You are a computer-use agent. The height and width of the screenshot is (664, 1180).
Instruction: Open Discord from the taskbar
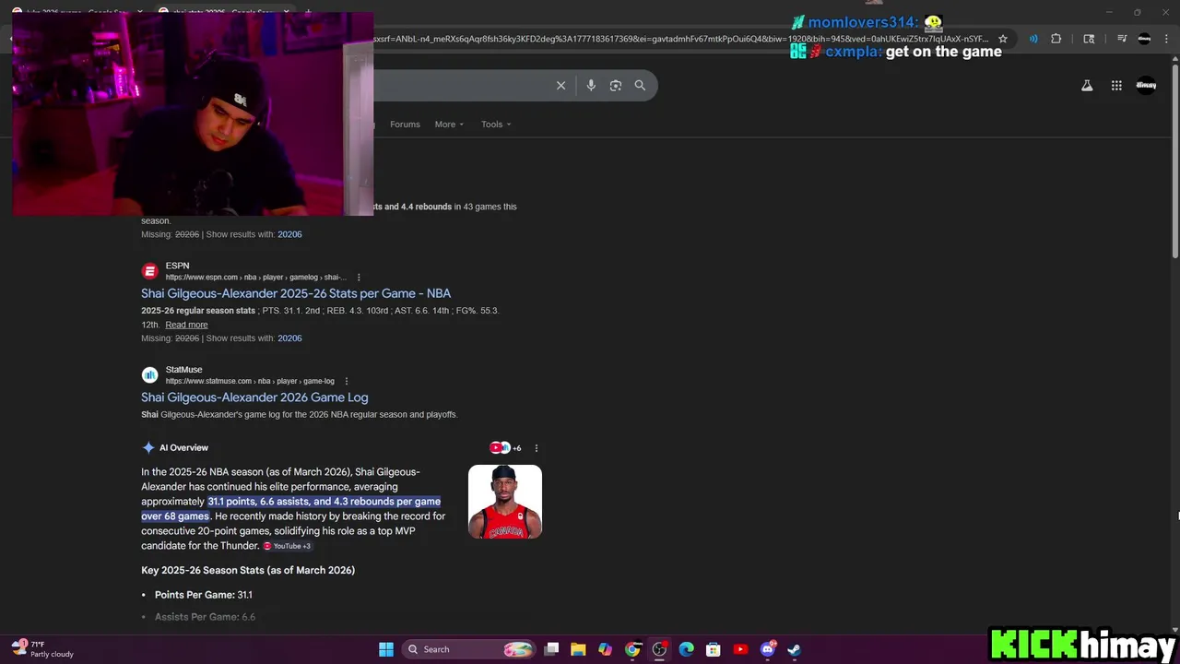coord(767,649)
